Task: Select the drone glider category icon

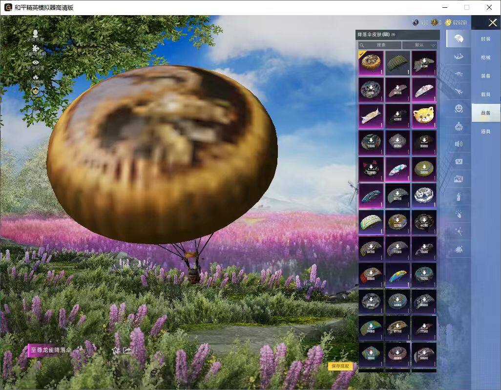Action: 459,74
